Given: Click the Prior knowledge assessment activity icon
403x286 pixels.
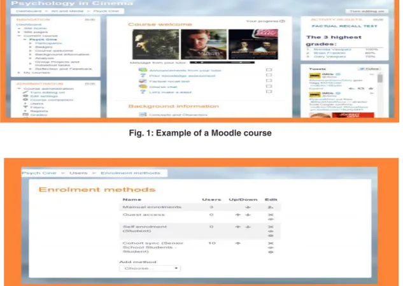Looking at the screenshot, I should click(143, 76).
